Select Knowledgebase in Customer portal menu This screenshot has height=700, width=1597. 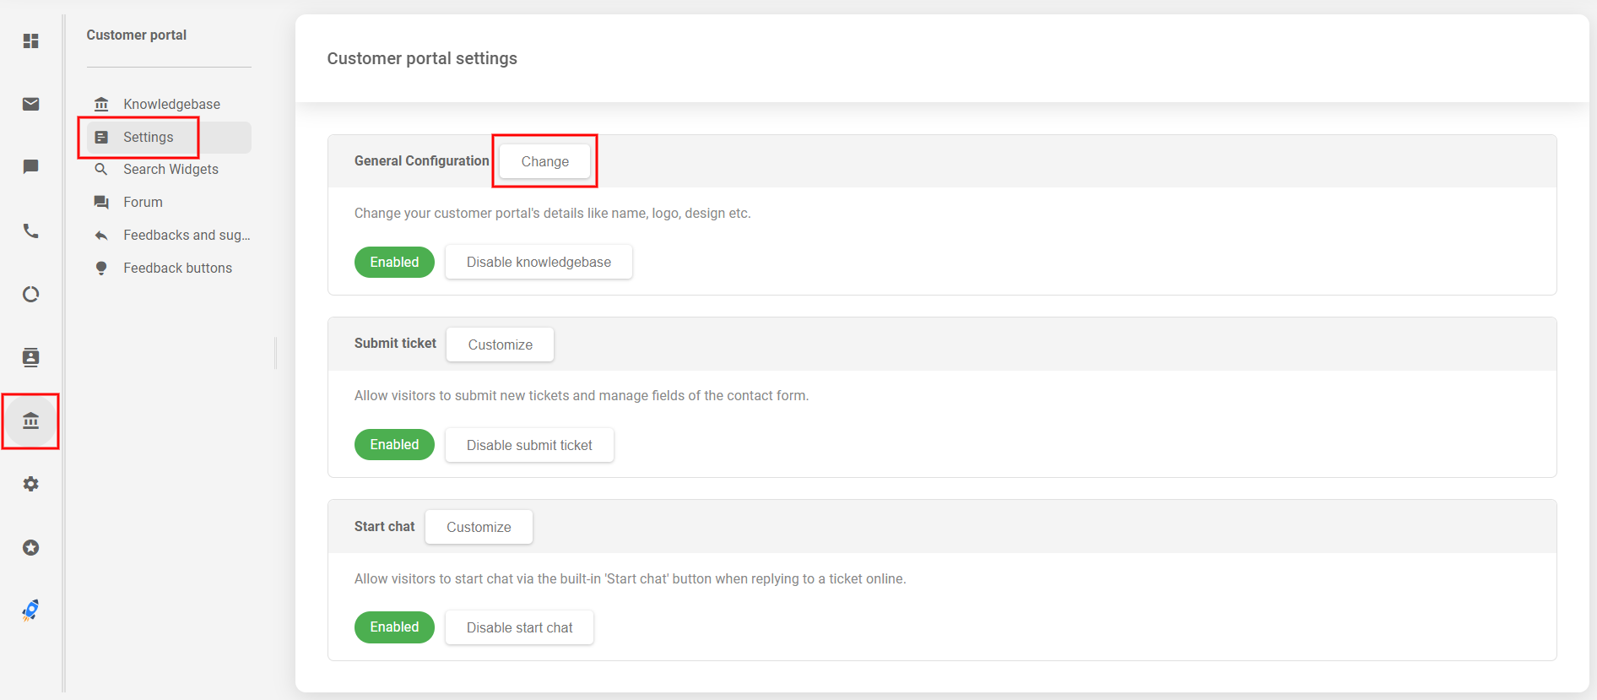(x=171, y=104)
